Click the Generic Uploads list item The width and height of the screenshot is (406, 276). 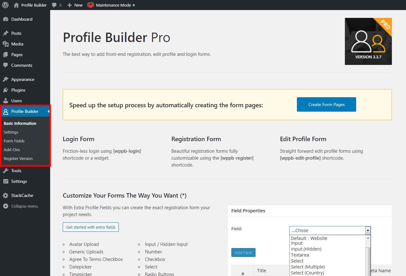click(86, 252)
